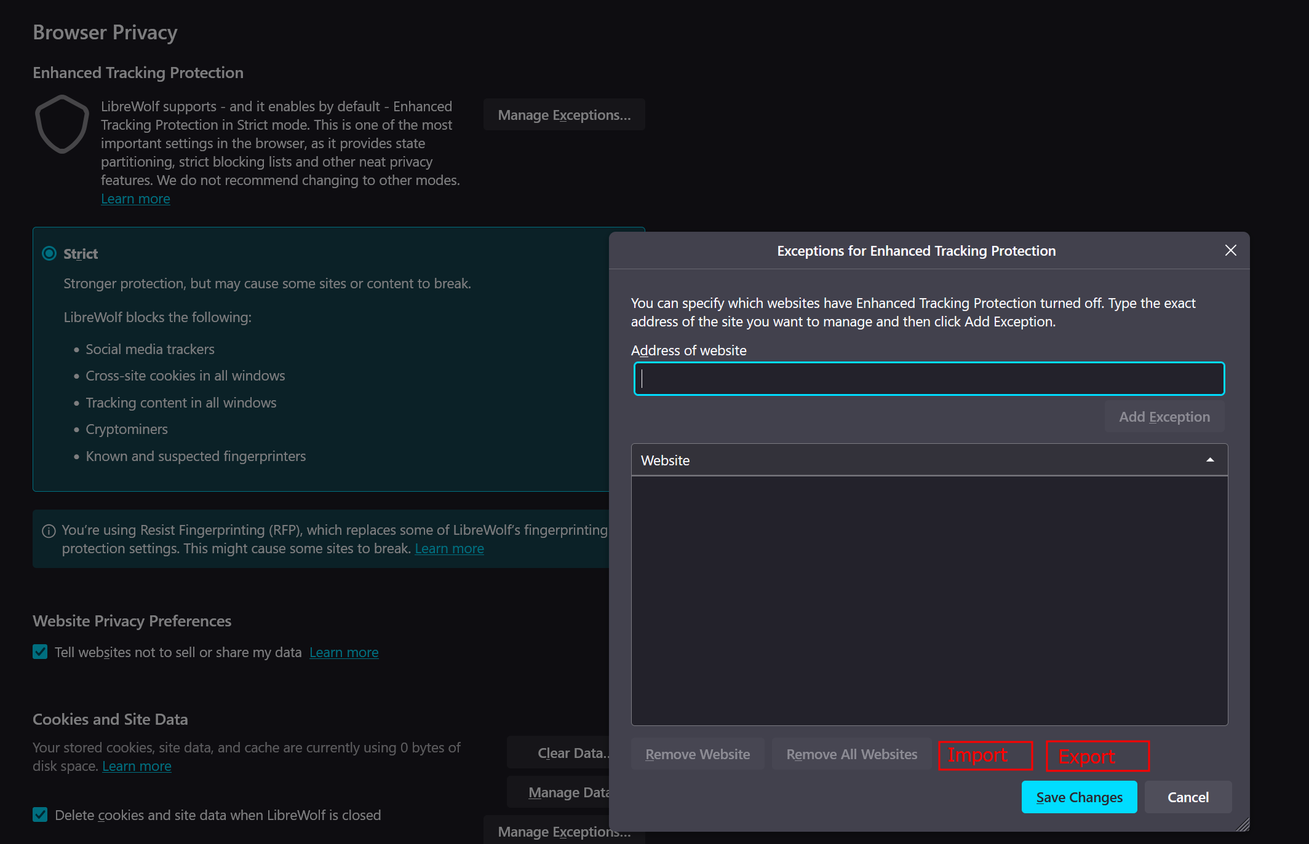Click the Add Exception button

[x=1164, y=417]
